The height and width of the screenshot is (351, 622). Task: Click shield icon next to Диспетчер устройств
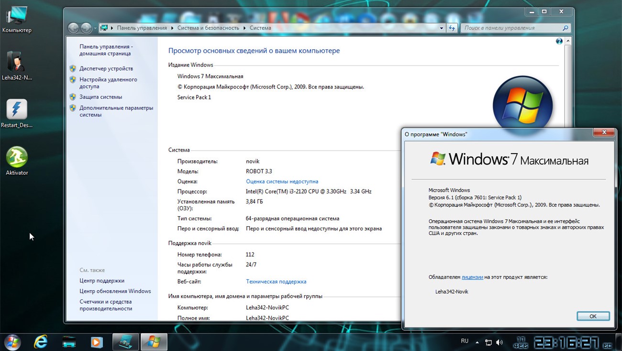coord(73,69)
